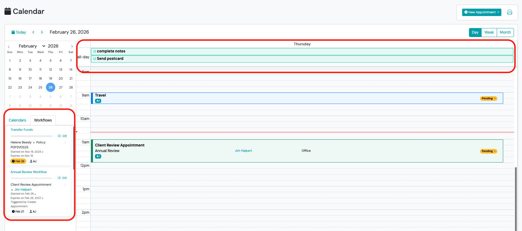The width and height of the screenshot is (522, 231).
Task: Open the Pending status dropdown on Travel
Action: (x=489, y=99)
